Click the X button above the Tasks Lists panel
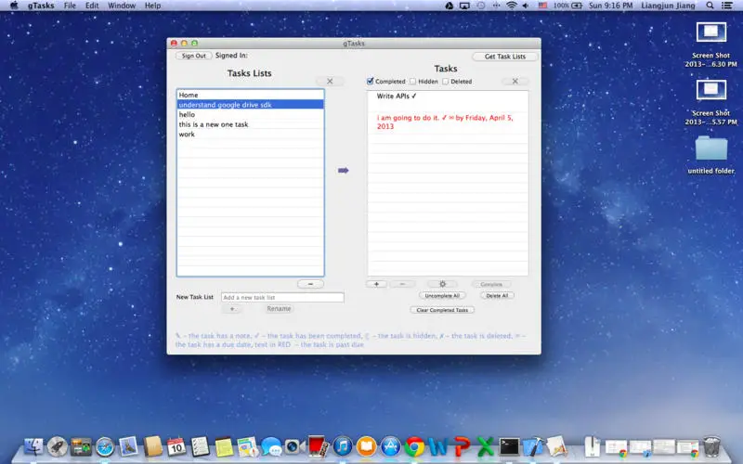The image size is (743, 464). [x=330, y=82]
